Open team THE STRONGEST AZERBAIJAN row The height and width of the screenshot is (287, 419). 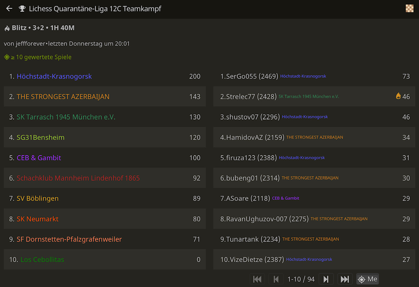pyautogui.click(x=105, y=97)
